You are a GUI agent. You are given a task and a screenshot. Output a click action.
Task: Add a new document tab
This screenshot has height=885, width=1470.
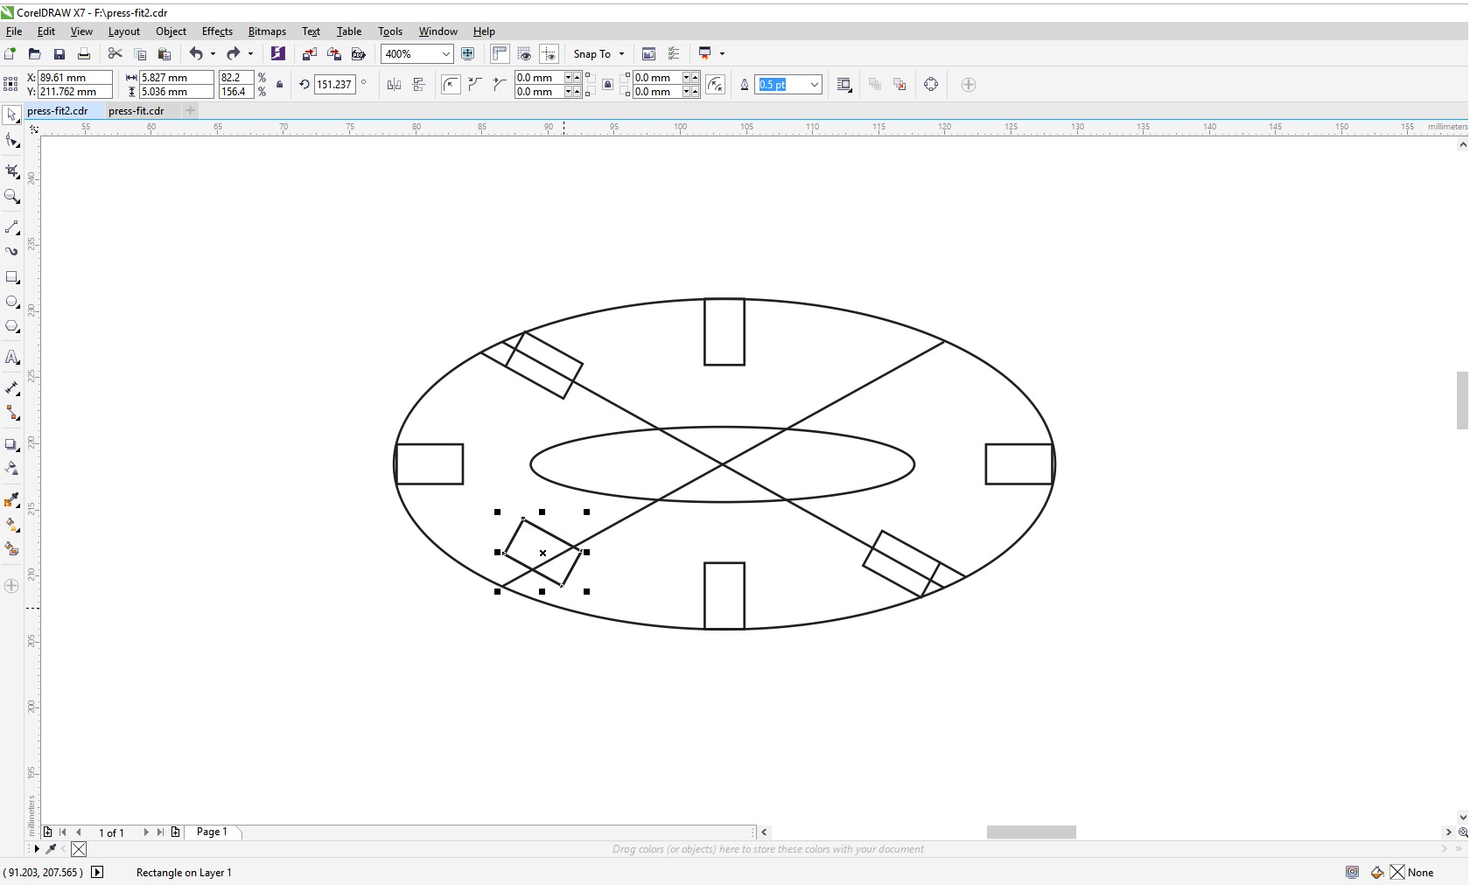(190, 110)
